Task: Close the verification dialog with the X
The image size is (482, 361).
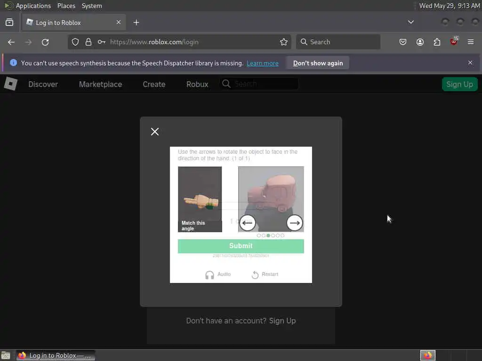Action: coord(155,132)
